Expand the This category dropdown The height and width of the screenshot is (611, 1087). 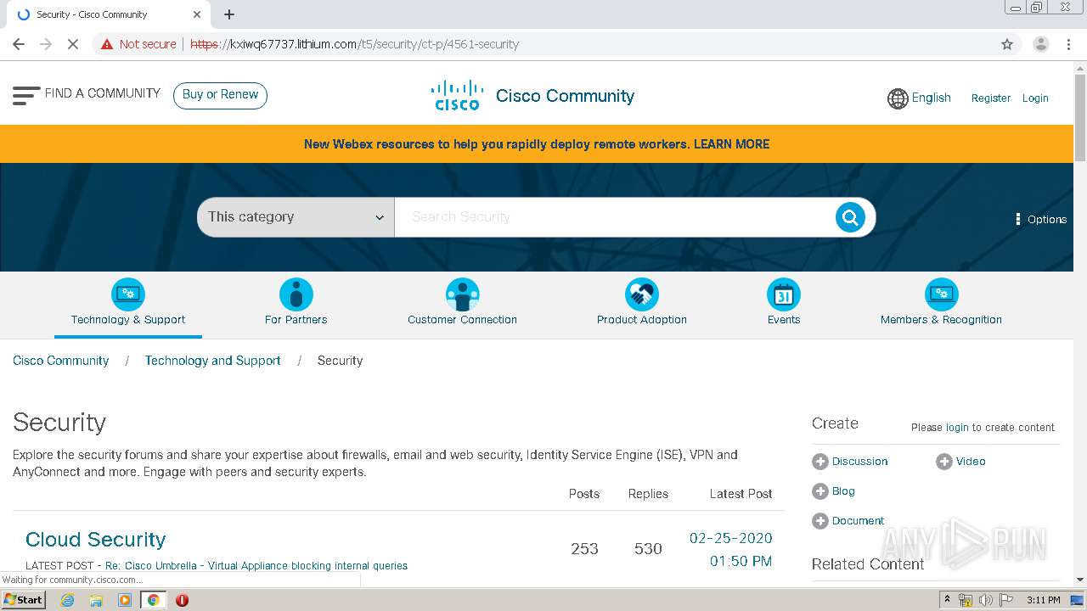coord(296,217)
